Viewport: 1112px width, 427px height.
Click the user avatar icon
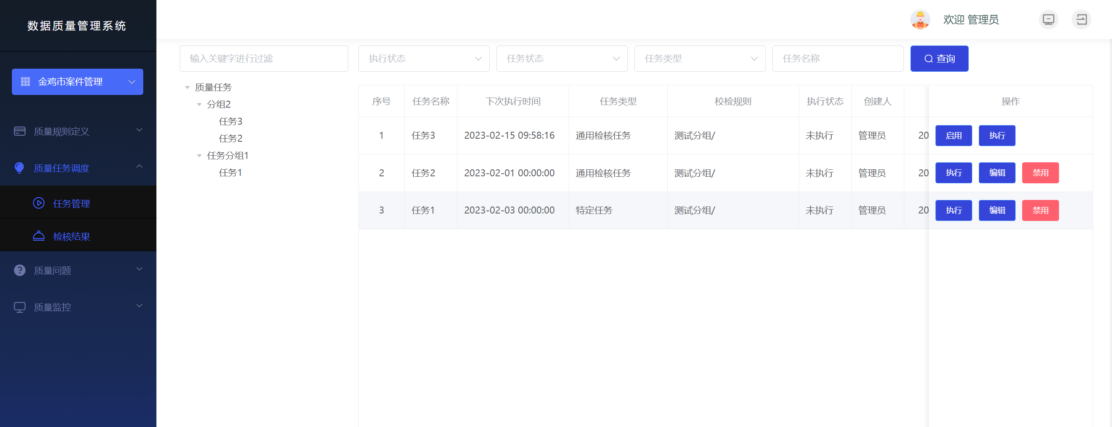click(x=920, y=20)
